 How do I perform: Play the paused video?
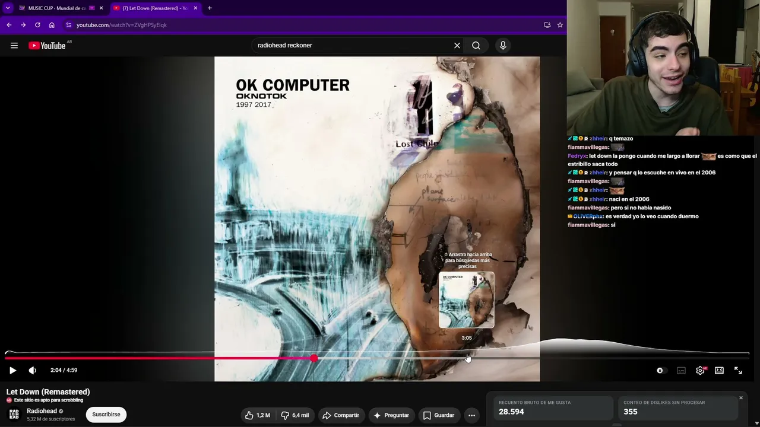click(12, 370)
